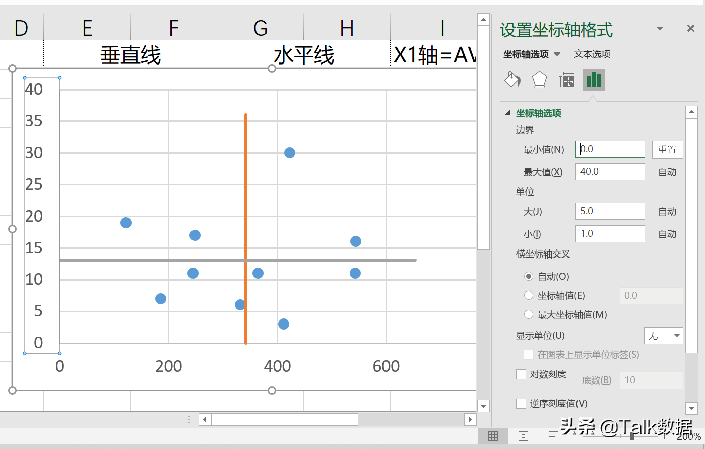The height and width of the screenshot is (449, 705).
Task: Click the horizontal axis label 200
Action: tap(168, 366)
